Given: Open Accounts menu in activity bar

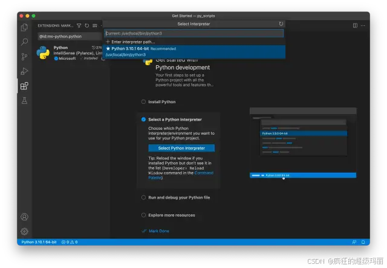Looking at the screenshot, I should (x=24, y=217).
